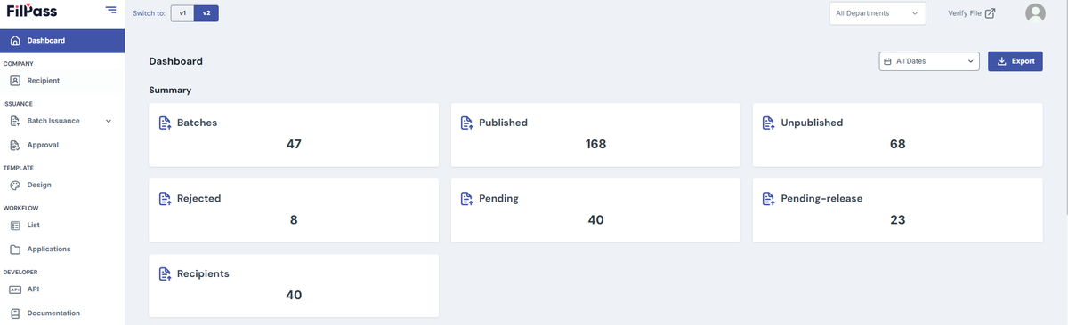Image resolution: width=1068 pixels, height=325 pixels.
Task: Click the Applications folder icon
Action: click(x=15, y=250)
